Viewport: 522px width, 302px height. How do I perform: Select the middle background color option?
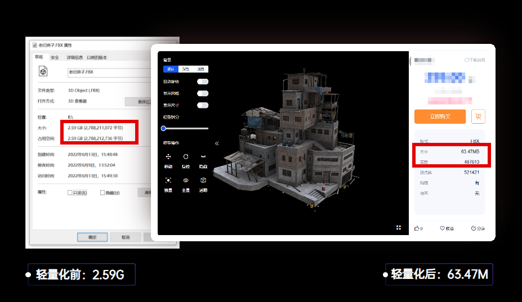(x=186, y=69)
